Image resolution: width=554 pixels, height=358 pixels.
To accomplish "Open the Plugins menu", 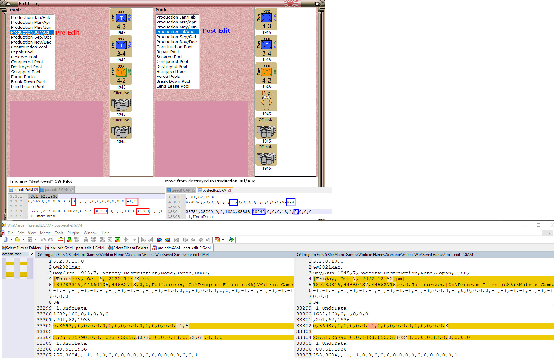I will (x=73, y=233).
